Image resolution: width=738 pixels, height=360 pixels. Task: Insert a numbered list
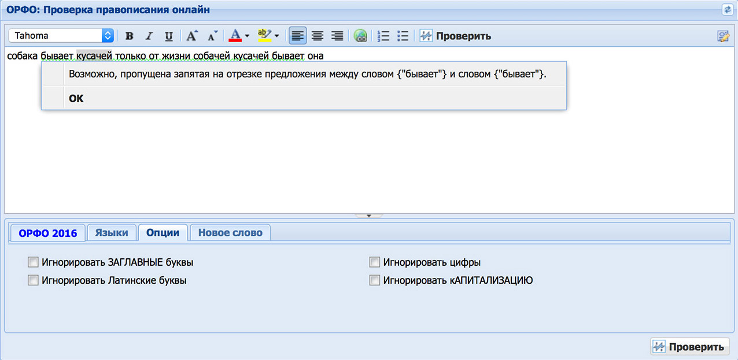[x=383, y=36]
